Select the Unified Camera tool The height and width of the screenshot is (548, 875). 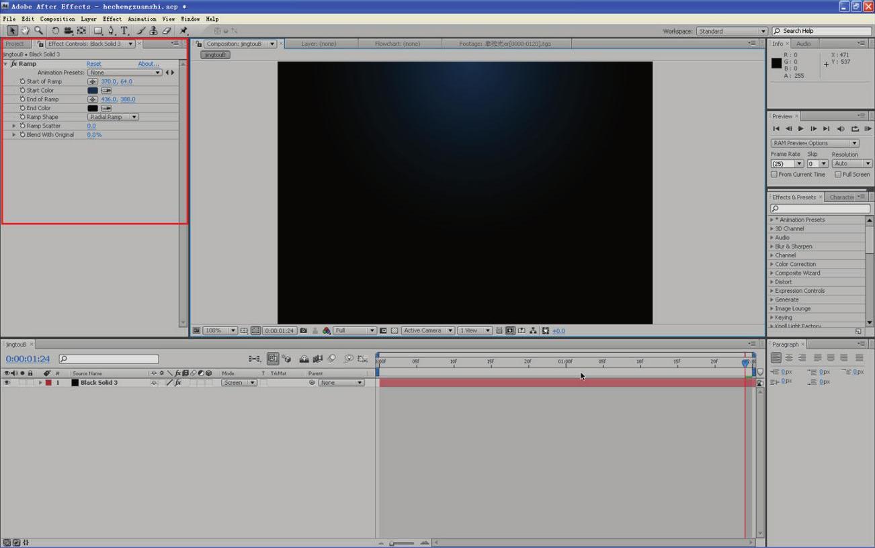coord(68,30)
